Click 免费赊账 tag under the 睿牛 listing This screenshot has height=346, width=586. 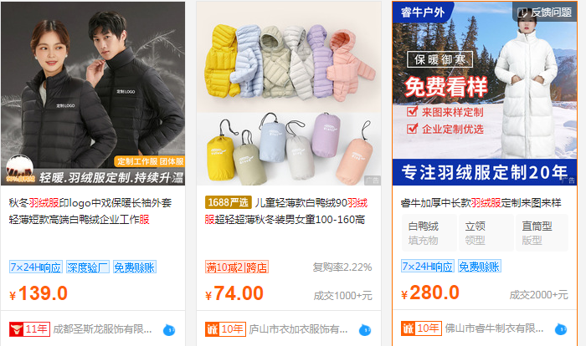pos(479,267)
